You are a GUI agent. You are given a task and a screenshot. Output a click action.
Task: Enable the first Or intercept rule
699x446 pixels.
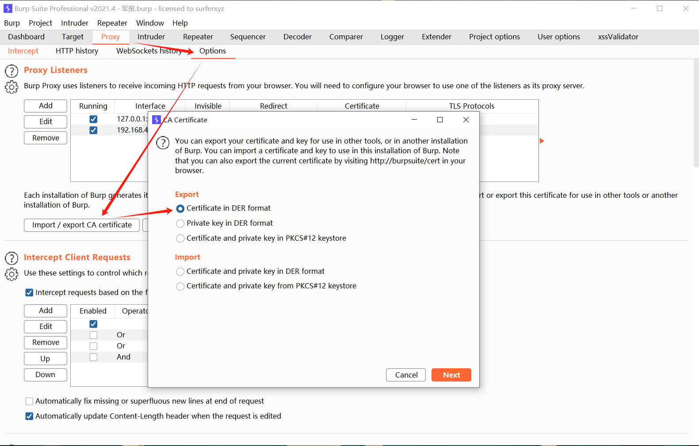click(x=93, y=335)
